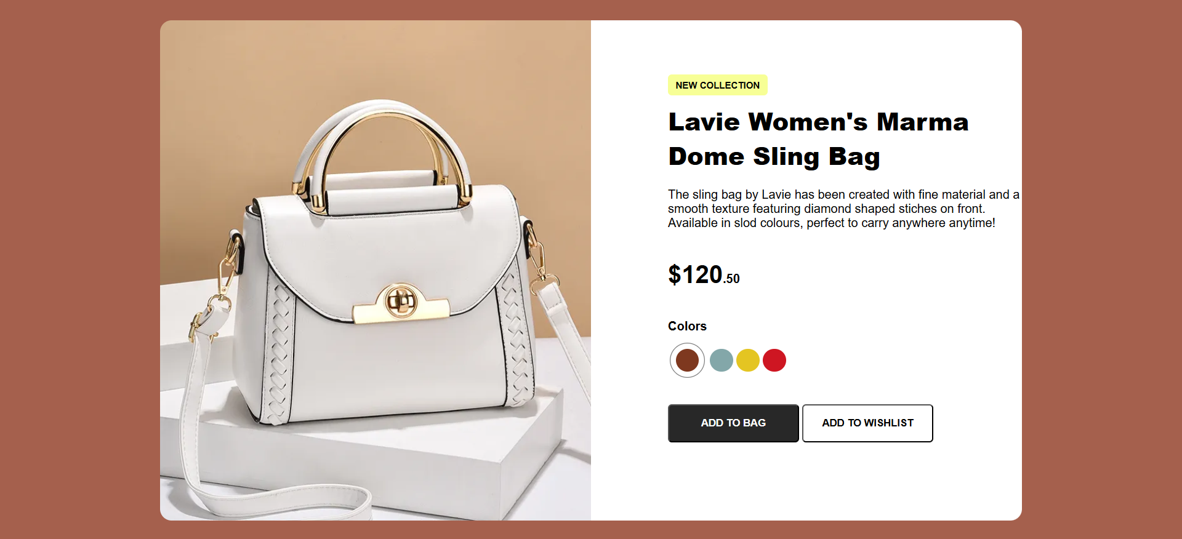Click the NEW COLLECTION badge
1182x539 pixels.
coord(718,86)
